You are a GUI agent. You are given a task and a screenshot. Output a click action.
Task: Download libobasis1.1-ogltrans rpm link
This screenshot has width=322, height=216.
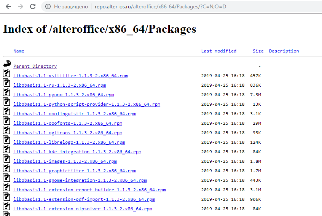point(68,133)
